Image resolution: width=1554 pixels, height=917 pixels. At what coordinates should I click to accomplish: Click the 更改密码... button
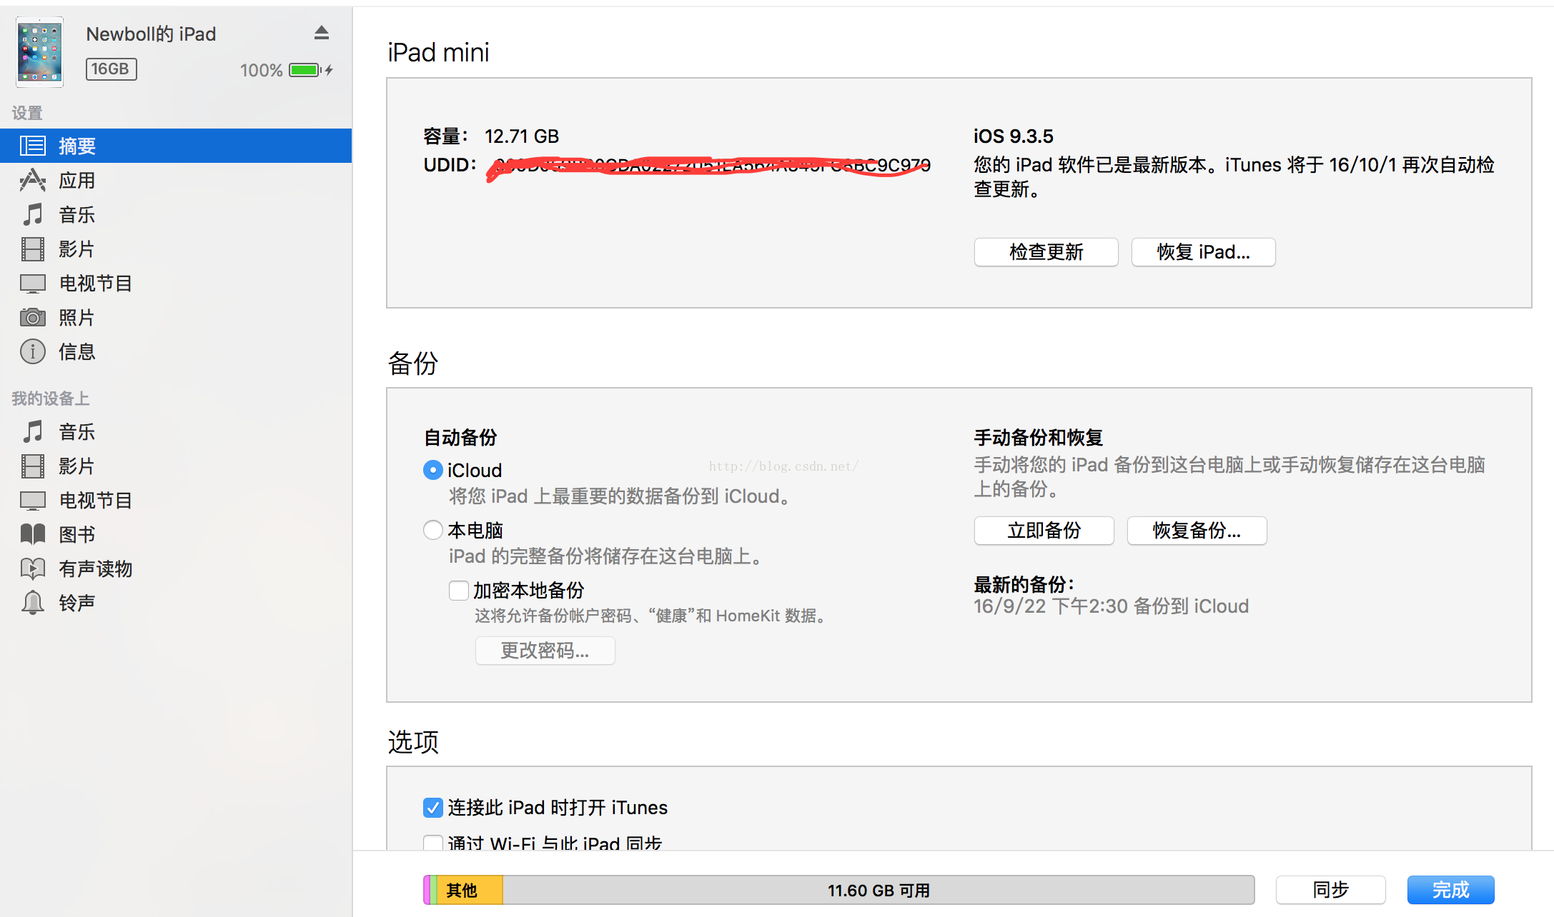(545, 651)
